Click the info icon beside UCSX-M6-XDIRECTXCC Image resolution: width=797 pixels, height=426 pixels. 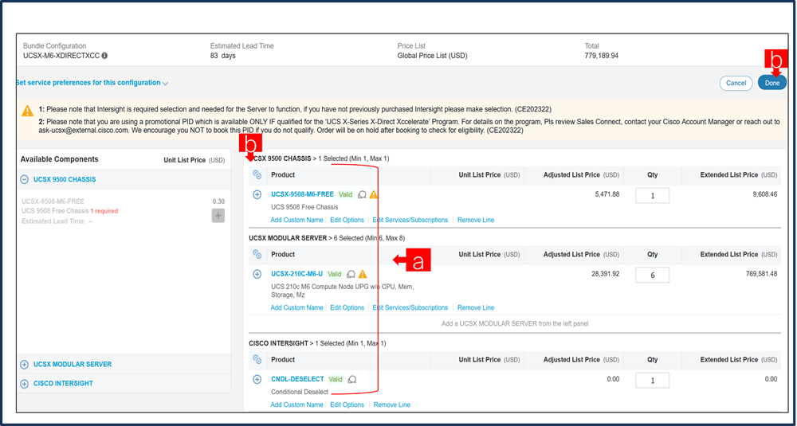[x=104, y=56]
